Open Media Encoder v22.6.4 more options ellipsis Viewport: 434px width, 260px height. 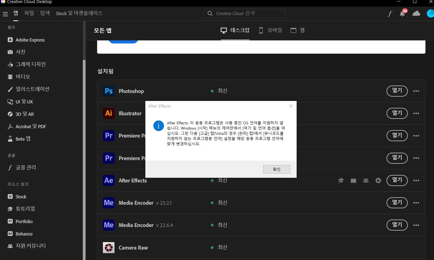pos(416,225)
